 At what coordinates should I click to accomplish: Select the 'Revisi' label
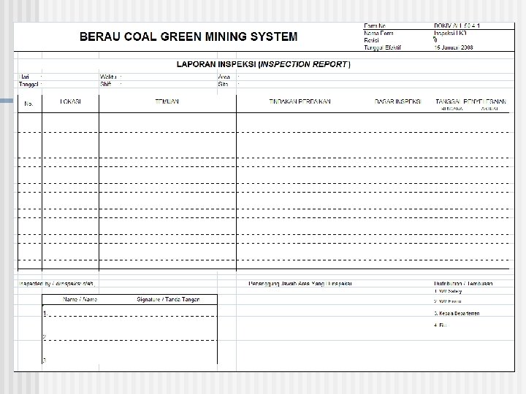coord(371,40)
